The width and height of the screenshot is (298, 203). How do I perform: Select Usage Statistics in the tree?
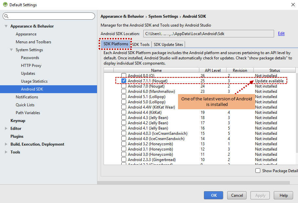point(34,81)
